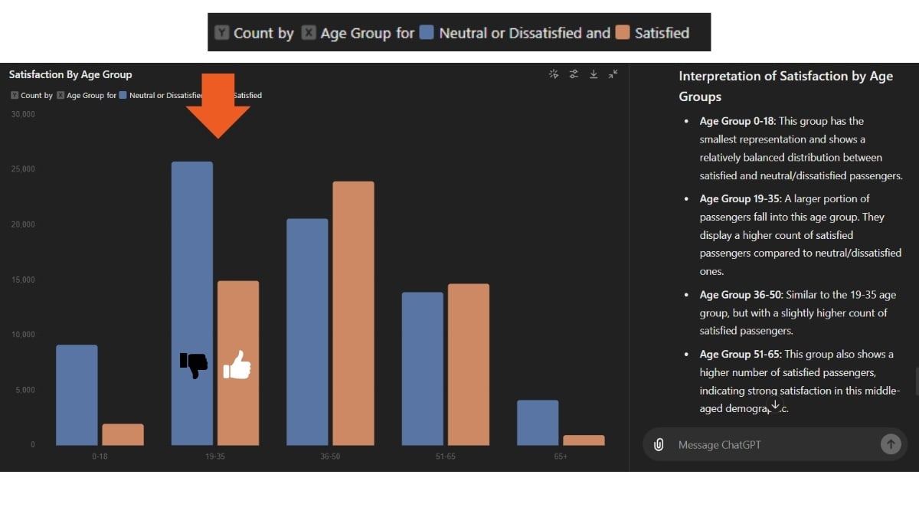The image size is (919, 517).
Task: Click the scroll-to-bottom arrow in the interpretation panel
Action: [x=775, y=404]
